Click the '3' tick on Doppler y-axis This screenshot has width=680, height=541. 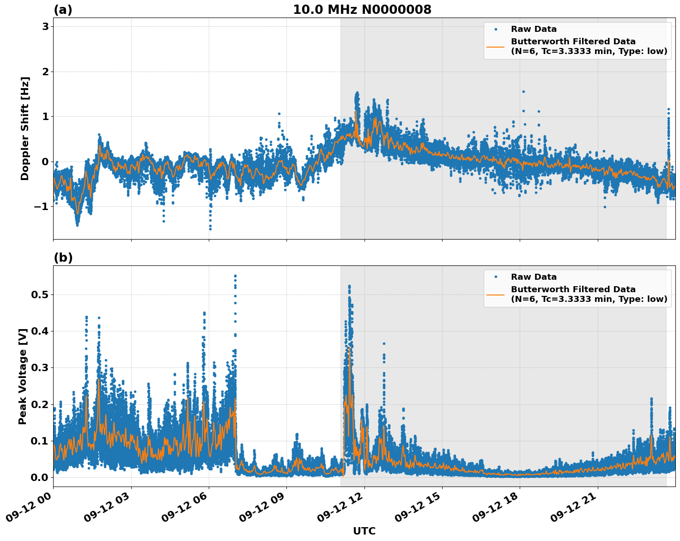(x=45, y=27)
